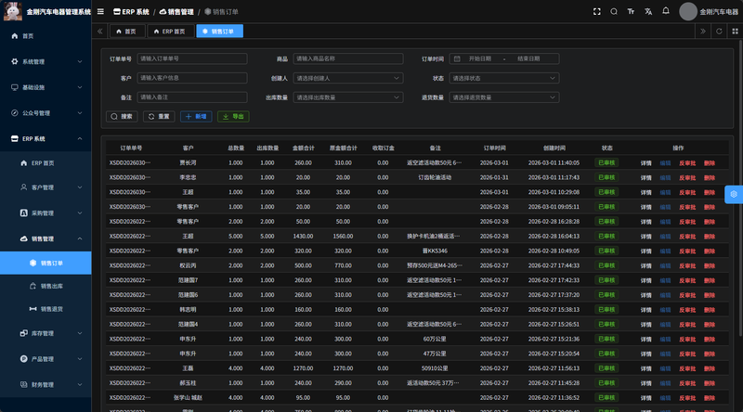Click the language translation icon

pos(648,11)
